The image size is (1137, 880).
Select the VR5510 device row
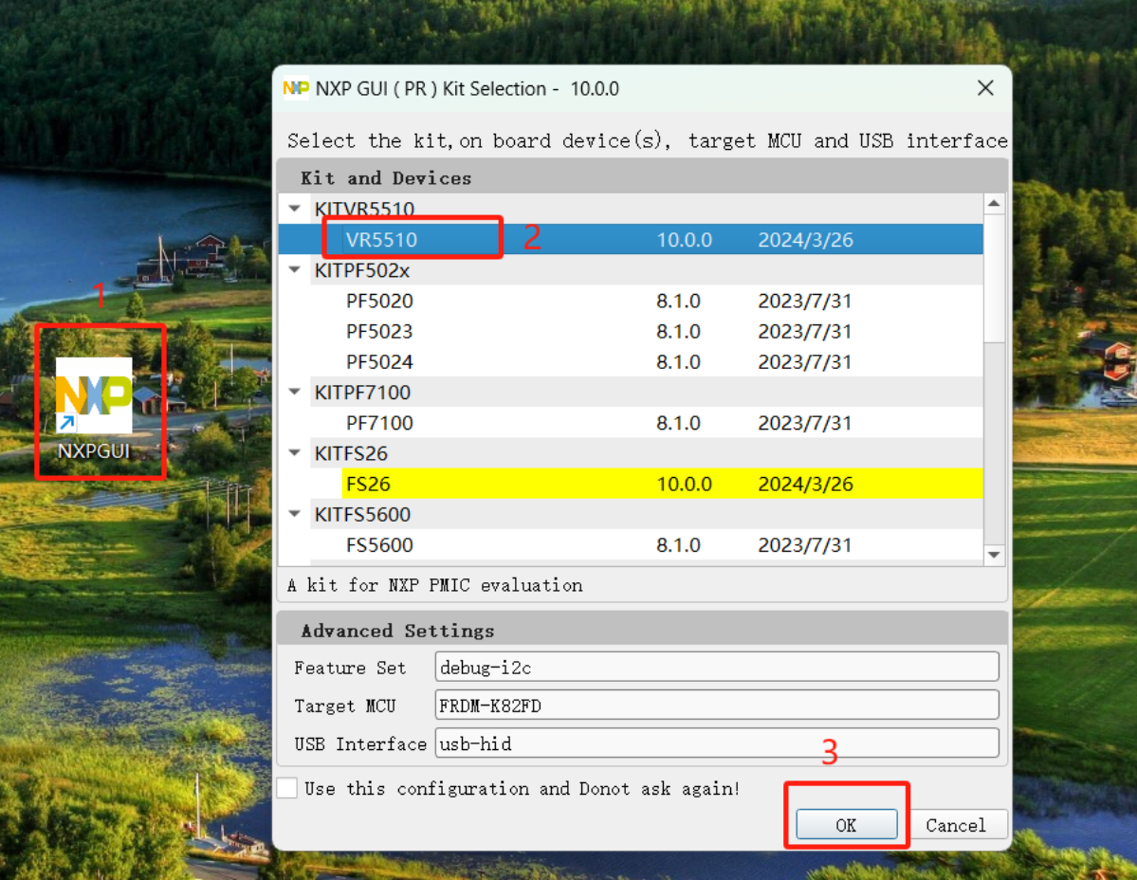(x=381, y=240)
